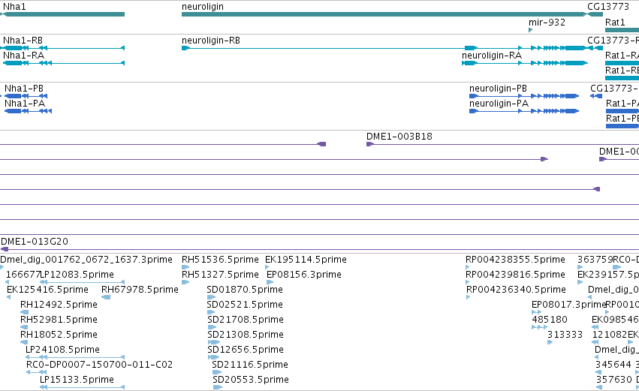The height and width of the screenshot is (391, 639).
Task: Select the RH52981.5prime EST label
Action: pyautogui.click(x=59, y=319)
